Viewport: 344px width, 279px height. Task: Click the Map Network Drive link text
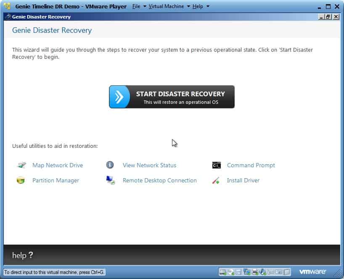tap(58, 165)
